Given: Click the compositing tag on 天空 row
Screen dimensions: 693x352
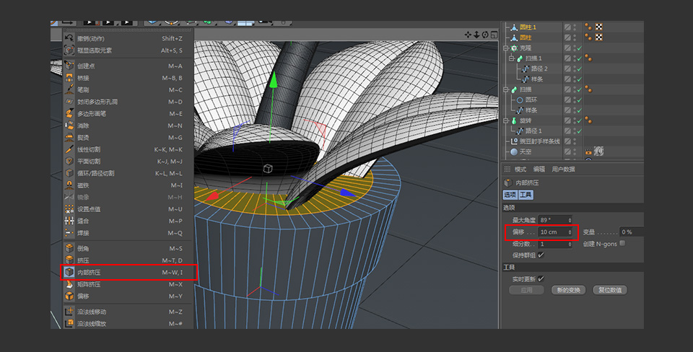Looking at the screenshot, I should (588, 151).
